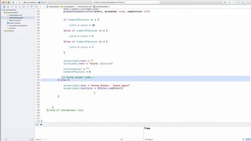Screen dimensions: 251x141
Task: Run the project with the Play button
Action: (13, 2)
